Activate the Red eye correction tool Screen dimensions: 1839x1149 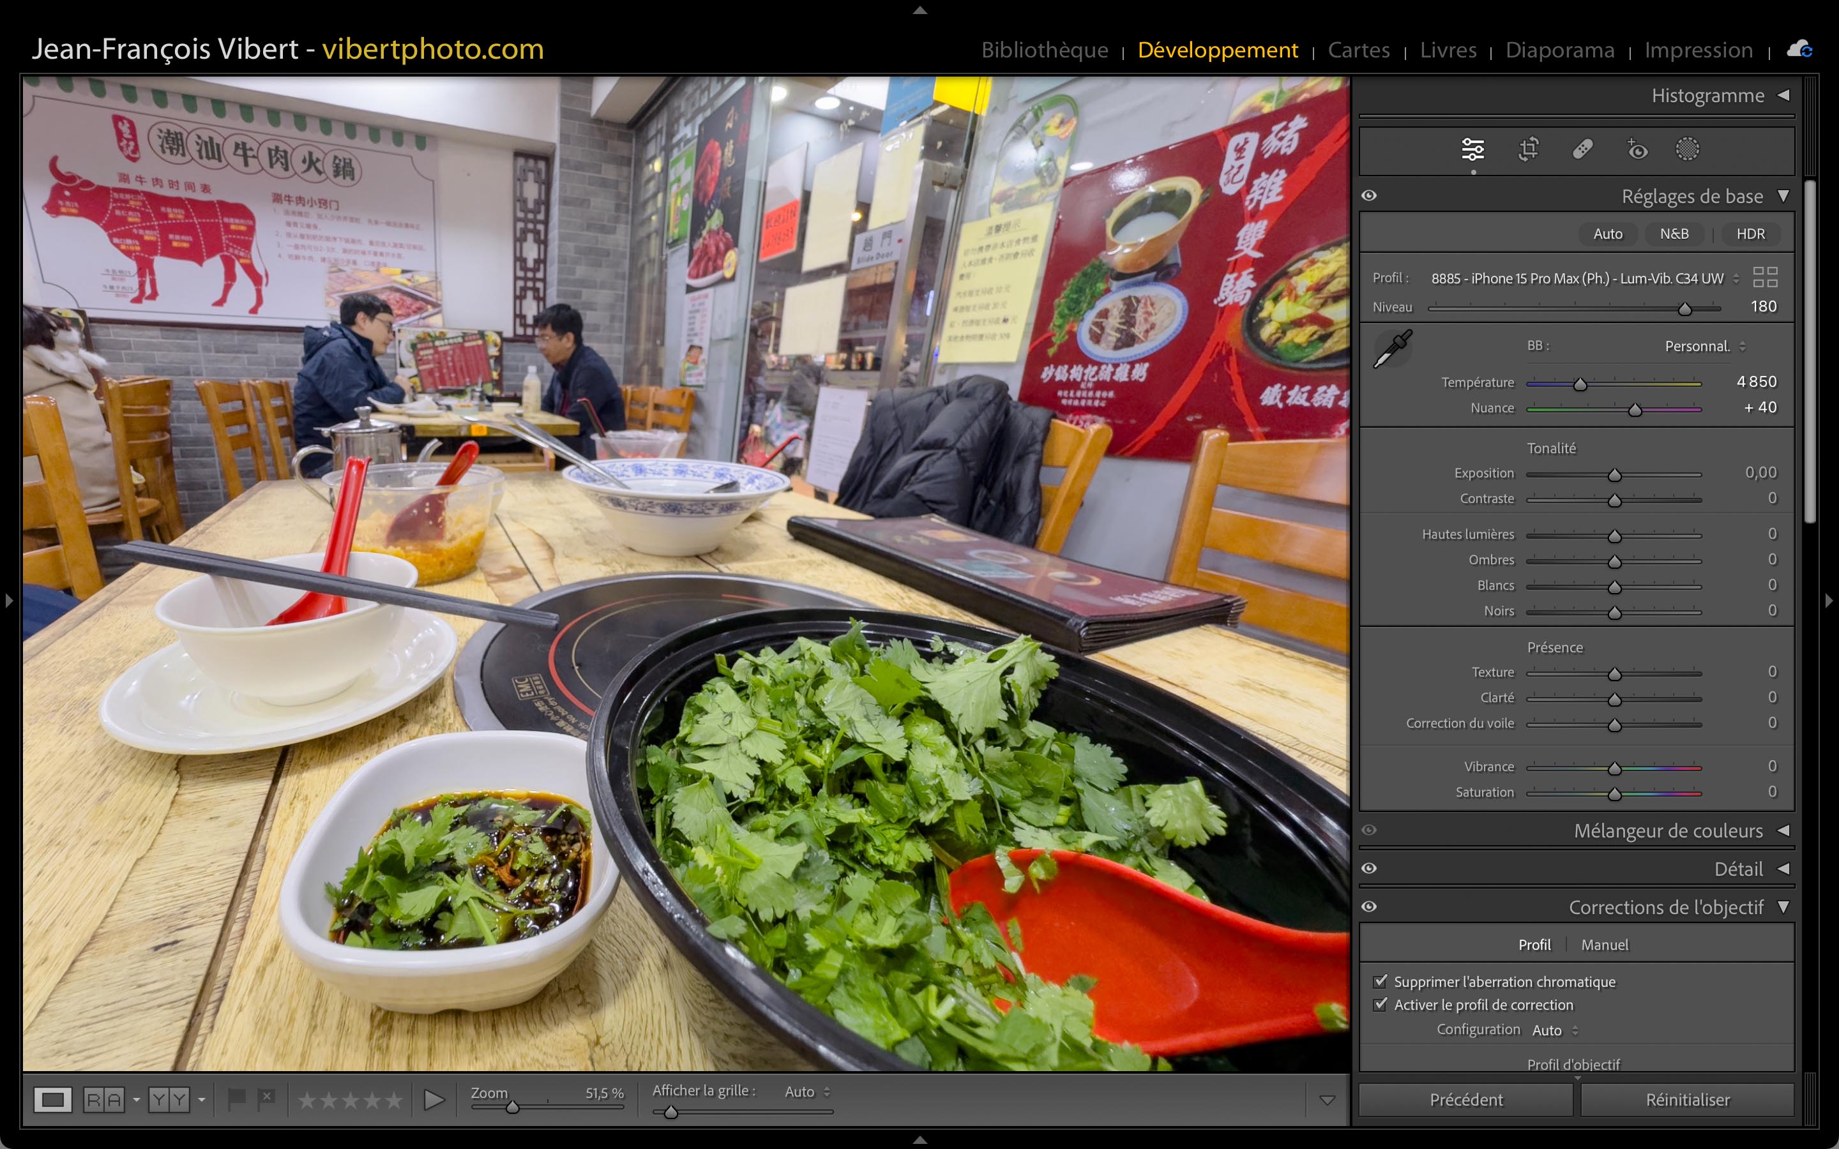click(x=1637, y=149)
